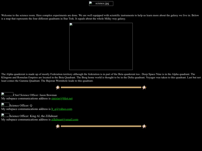Open the lt_q@yahoo.com email link
The width and height of the screenshot is (202, 151).
[62, 109]
